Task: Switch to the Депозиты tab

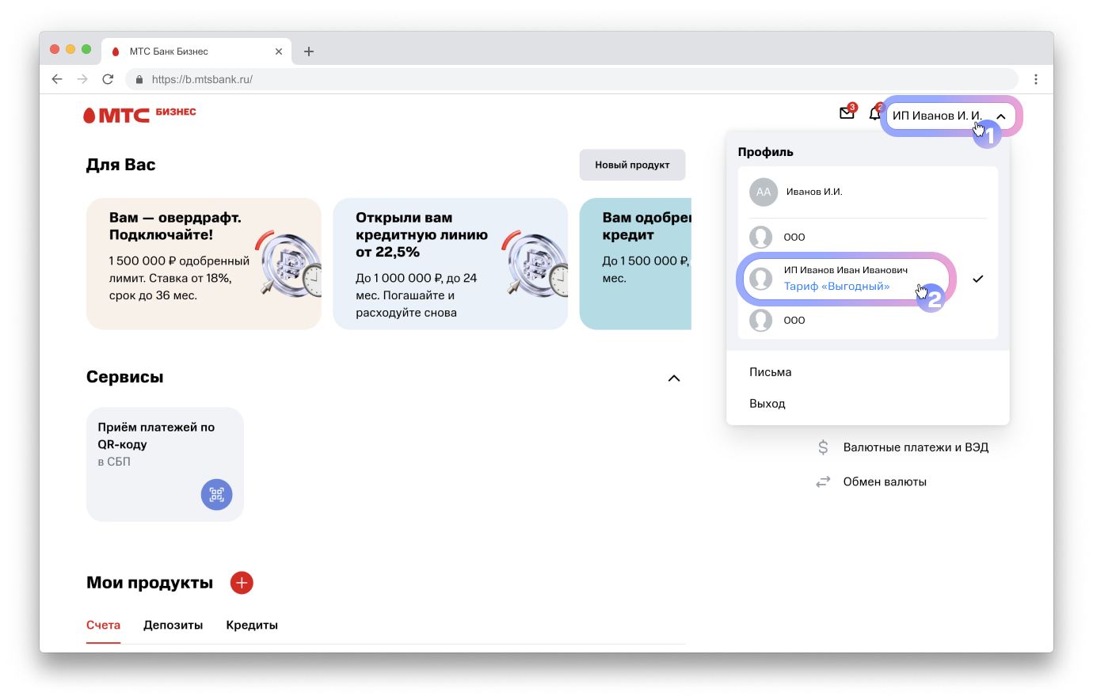Action: (173, 625)
